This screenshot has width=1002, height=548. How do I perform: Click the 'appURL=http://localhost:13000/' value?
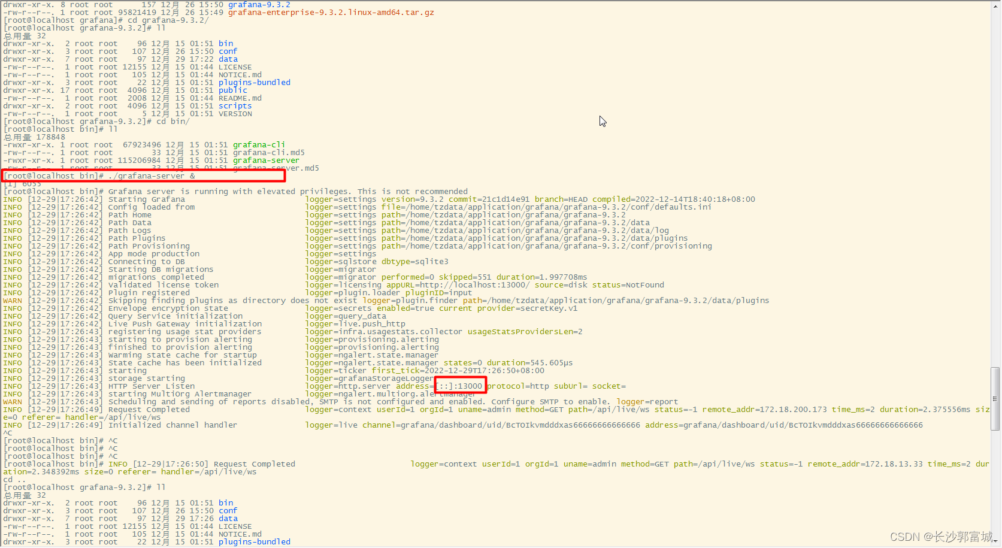tap(458, 285)
